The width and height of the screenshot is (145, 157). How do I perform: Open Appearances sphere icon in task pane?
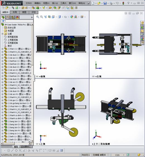click(x=142, y=39)
